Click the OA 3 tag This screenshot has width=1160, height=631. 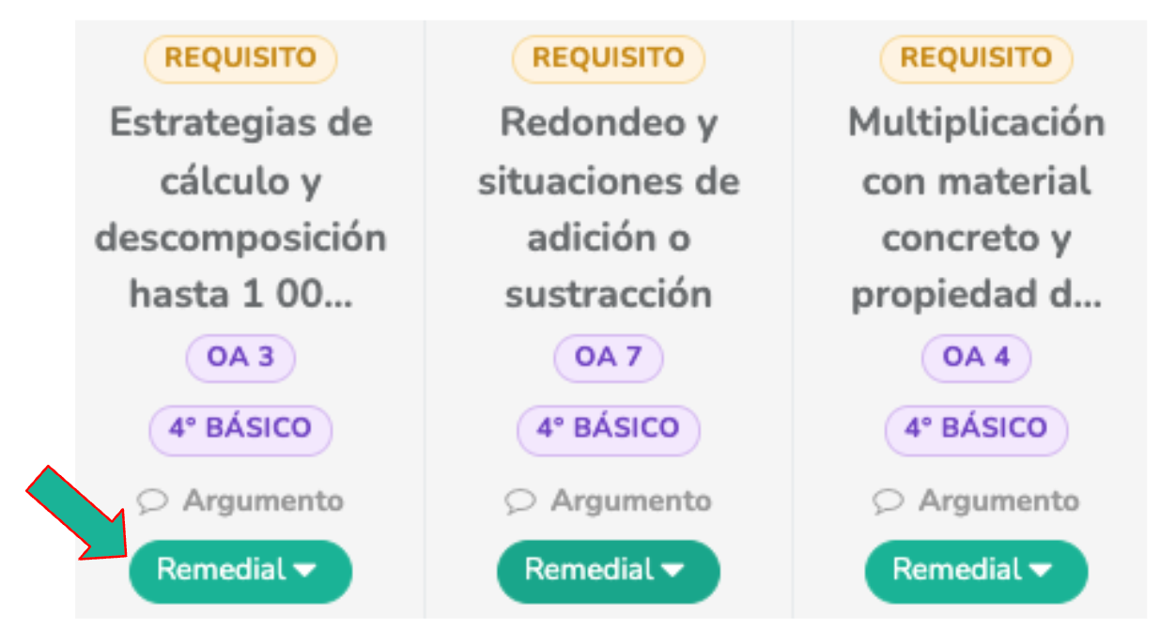tap(240, 359)
